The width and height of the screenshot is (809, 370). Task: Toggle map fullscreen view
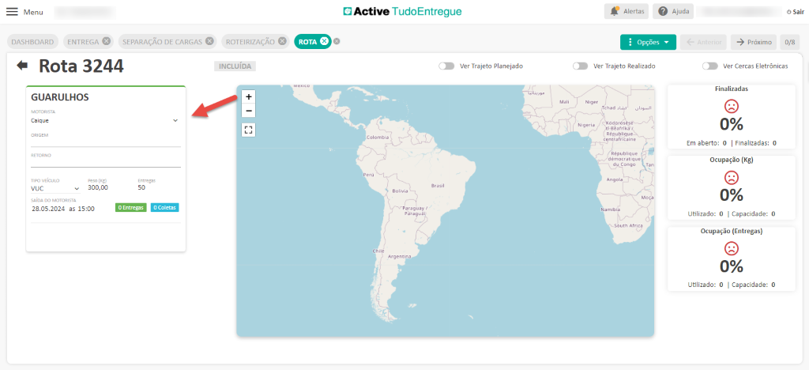pos(249,130)
